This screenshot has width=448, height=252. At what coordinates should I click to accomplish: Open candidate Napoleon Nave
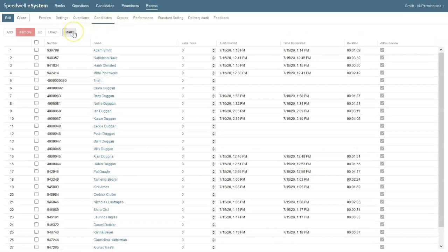(x=105, y=58)
